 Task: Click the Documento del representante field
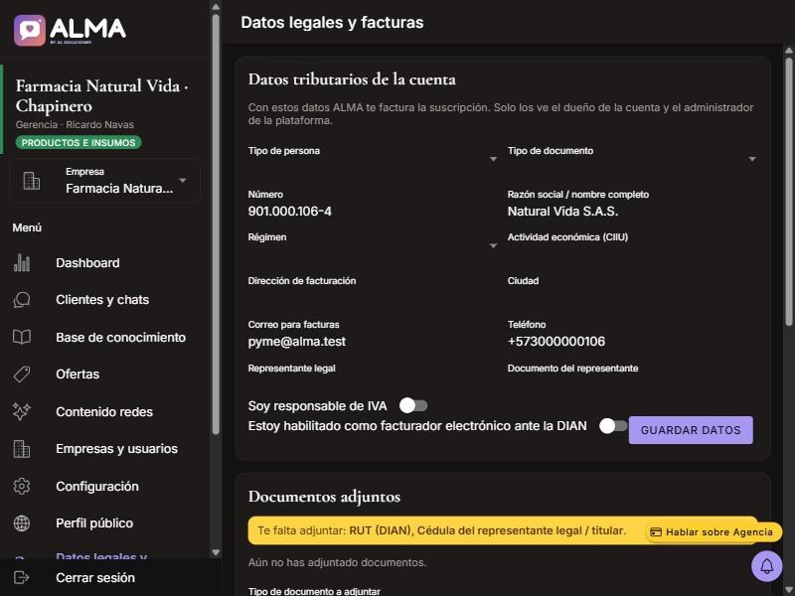coord(632,376)
